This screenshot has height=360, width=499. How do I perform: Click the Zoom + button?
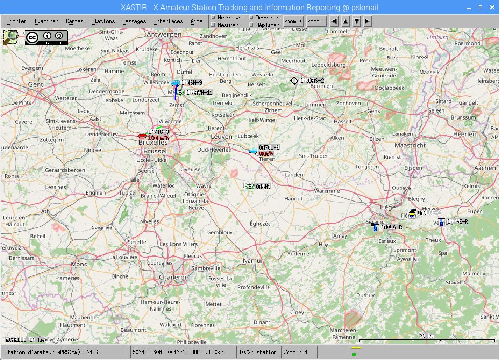click(x=293, y=21)
